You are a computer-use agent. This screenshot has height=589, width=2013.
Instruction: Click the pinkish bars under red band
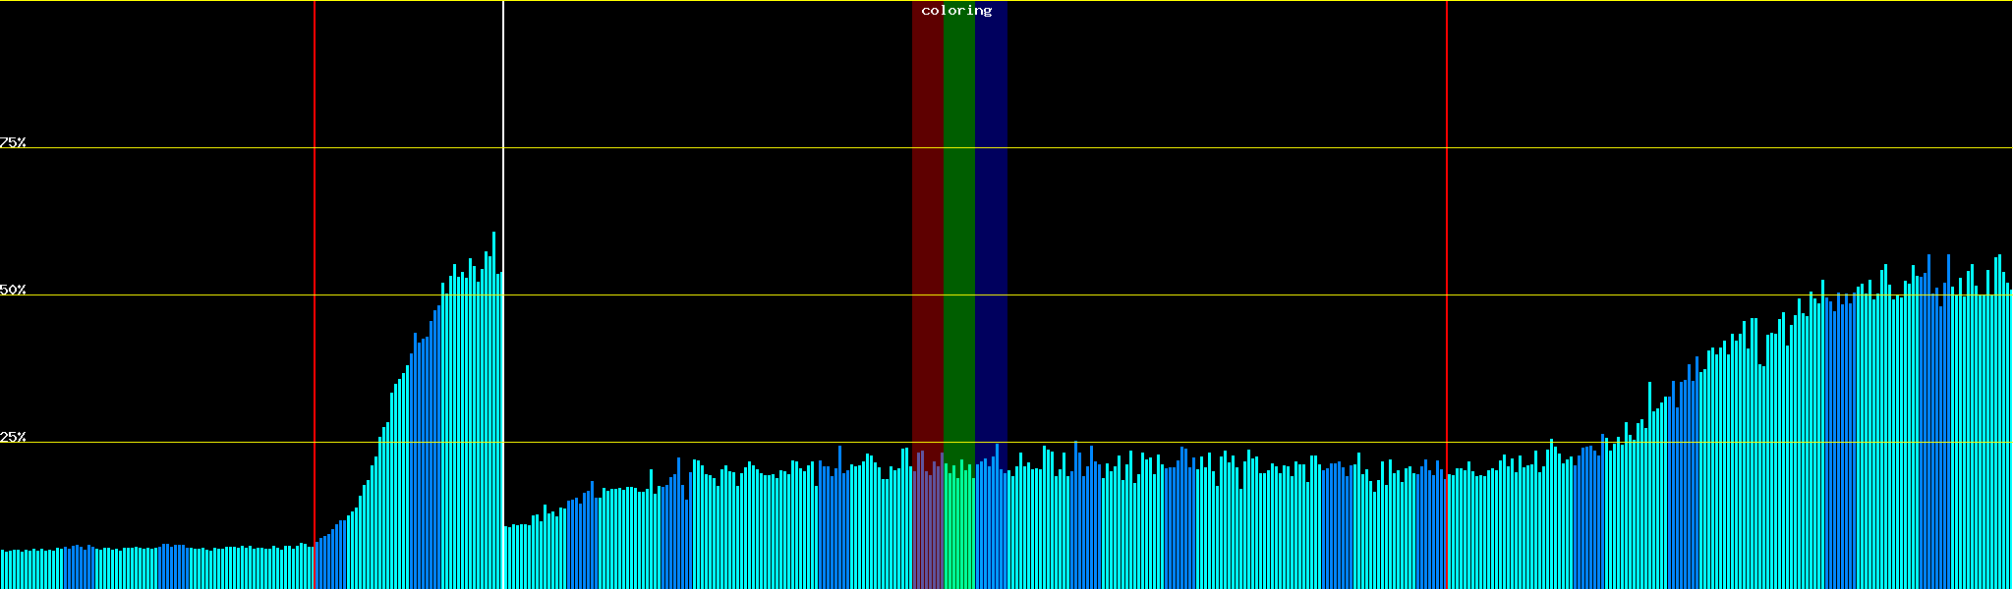(927, 530)
